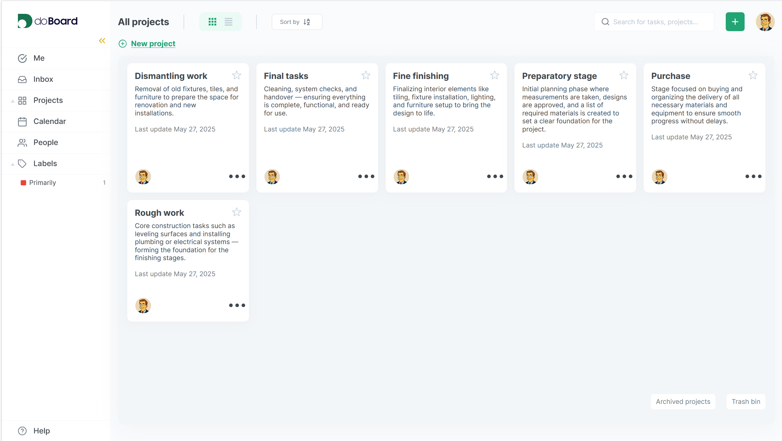This screenshot has width=782, height=441.
Task: Open your profile avatar in the top right
Action: [x=765, y=21]
